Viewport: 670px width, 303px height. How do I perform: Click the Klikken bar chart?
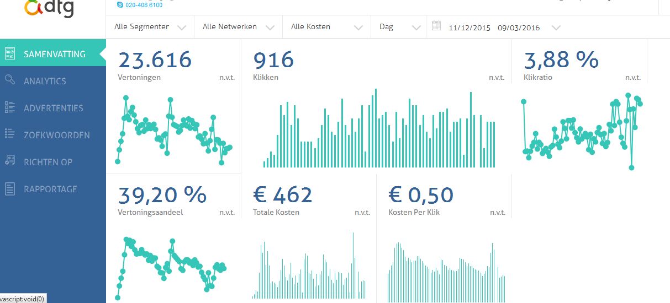379,128
